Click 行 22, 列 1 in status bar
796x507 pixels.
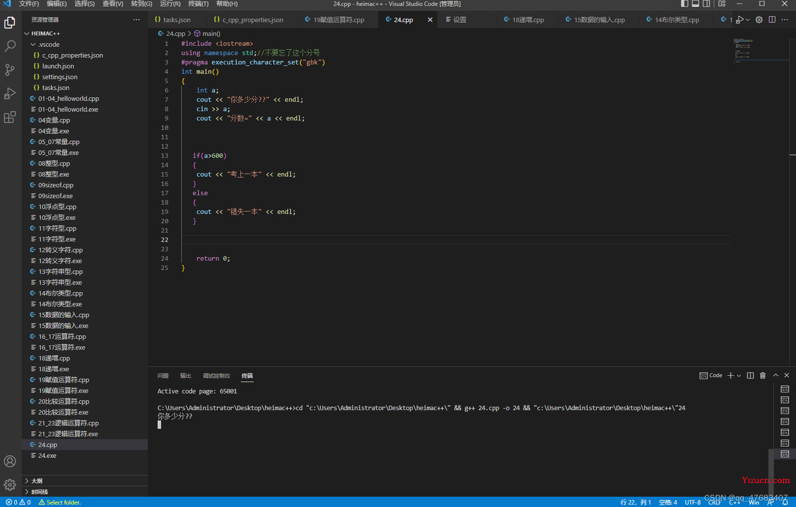(x=636, y=502)
